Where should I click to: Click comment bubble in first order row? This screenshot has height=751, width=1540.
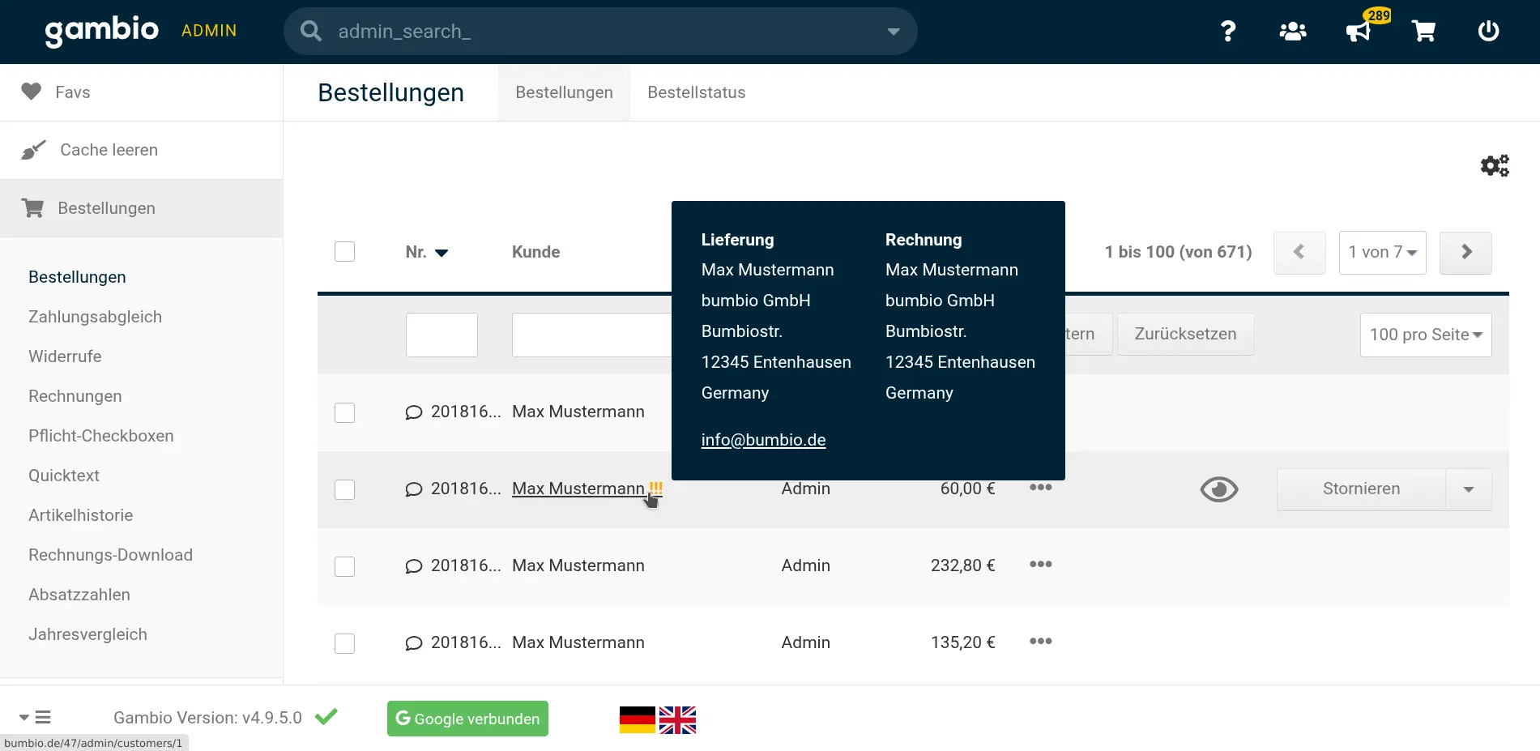tap(414, 412)
